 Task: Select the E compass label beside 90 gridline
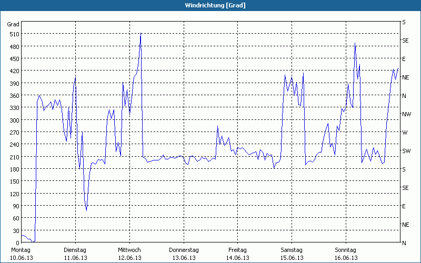point(404,206)
